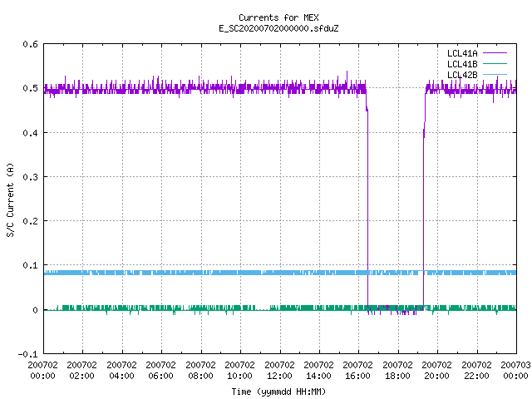Viewport: 532px width, 399px height.
Task: Click the 200702 22:00 time tick label
Action: click(476, 370)
